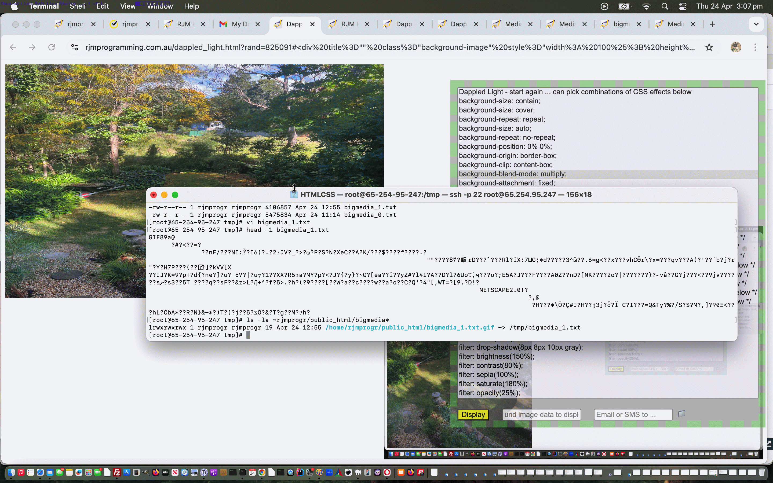Launch Calculator from the Dock
773x483 pixels.
(x=136, y=473)
